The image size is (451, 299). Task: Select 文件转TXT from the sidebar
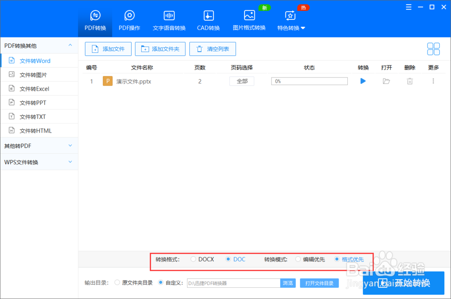tap(39, 116)
